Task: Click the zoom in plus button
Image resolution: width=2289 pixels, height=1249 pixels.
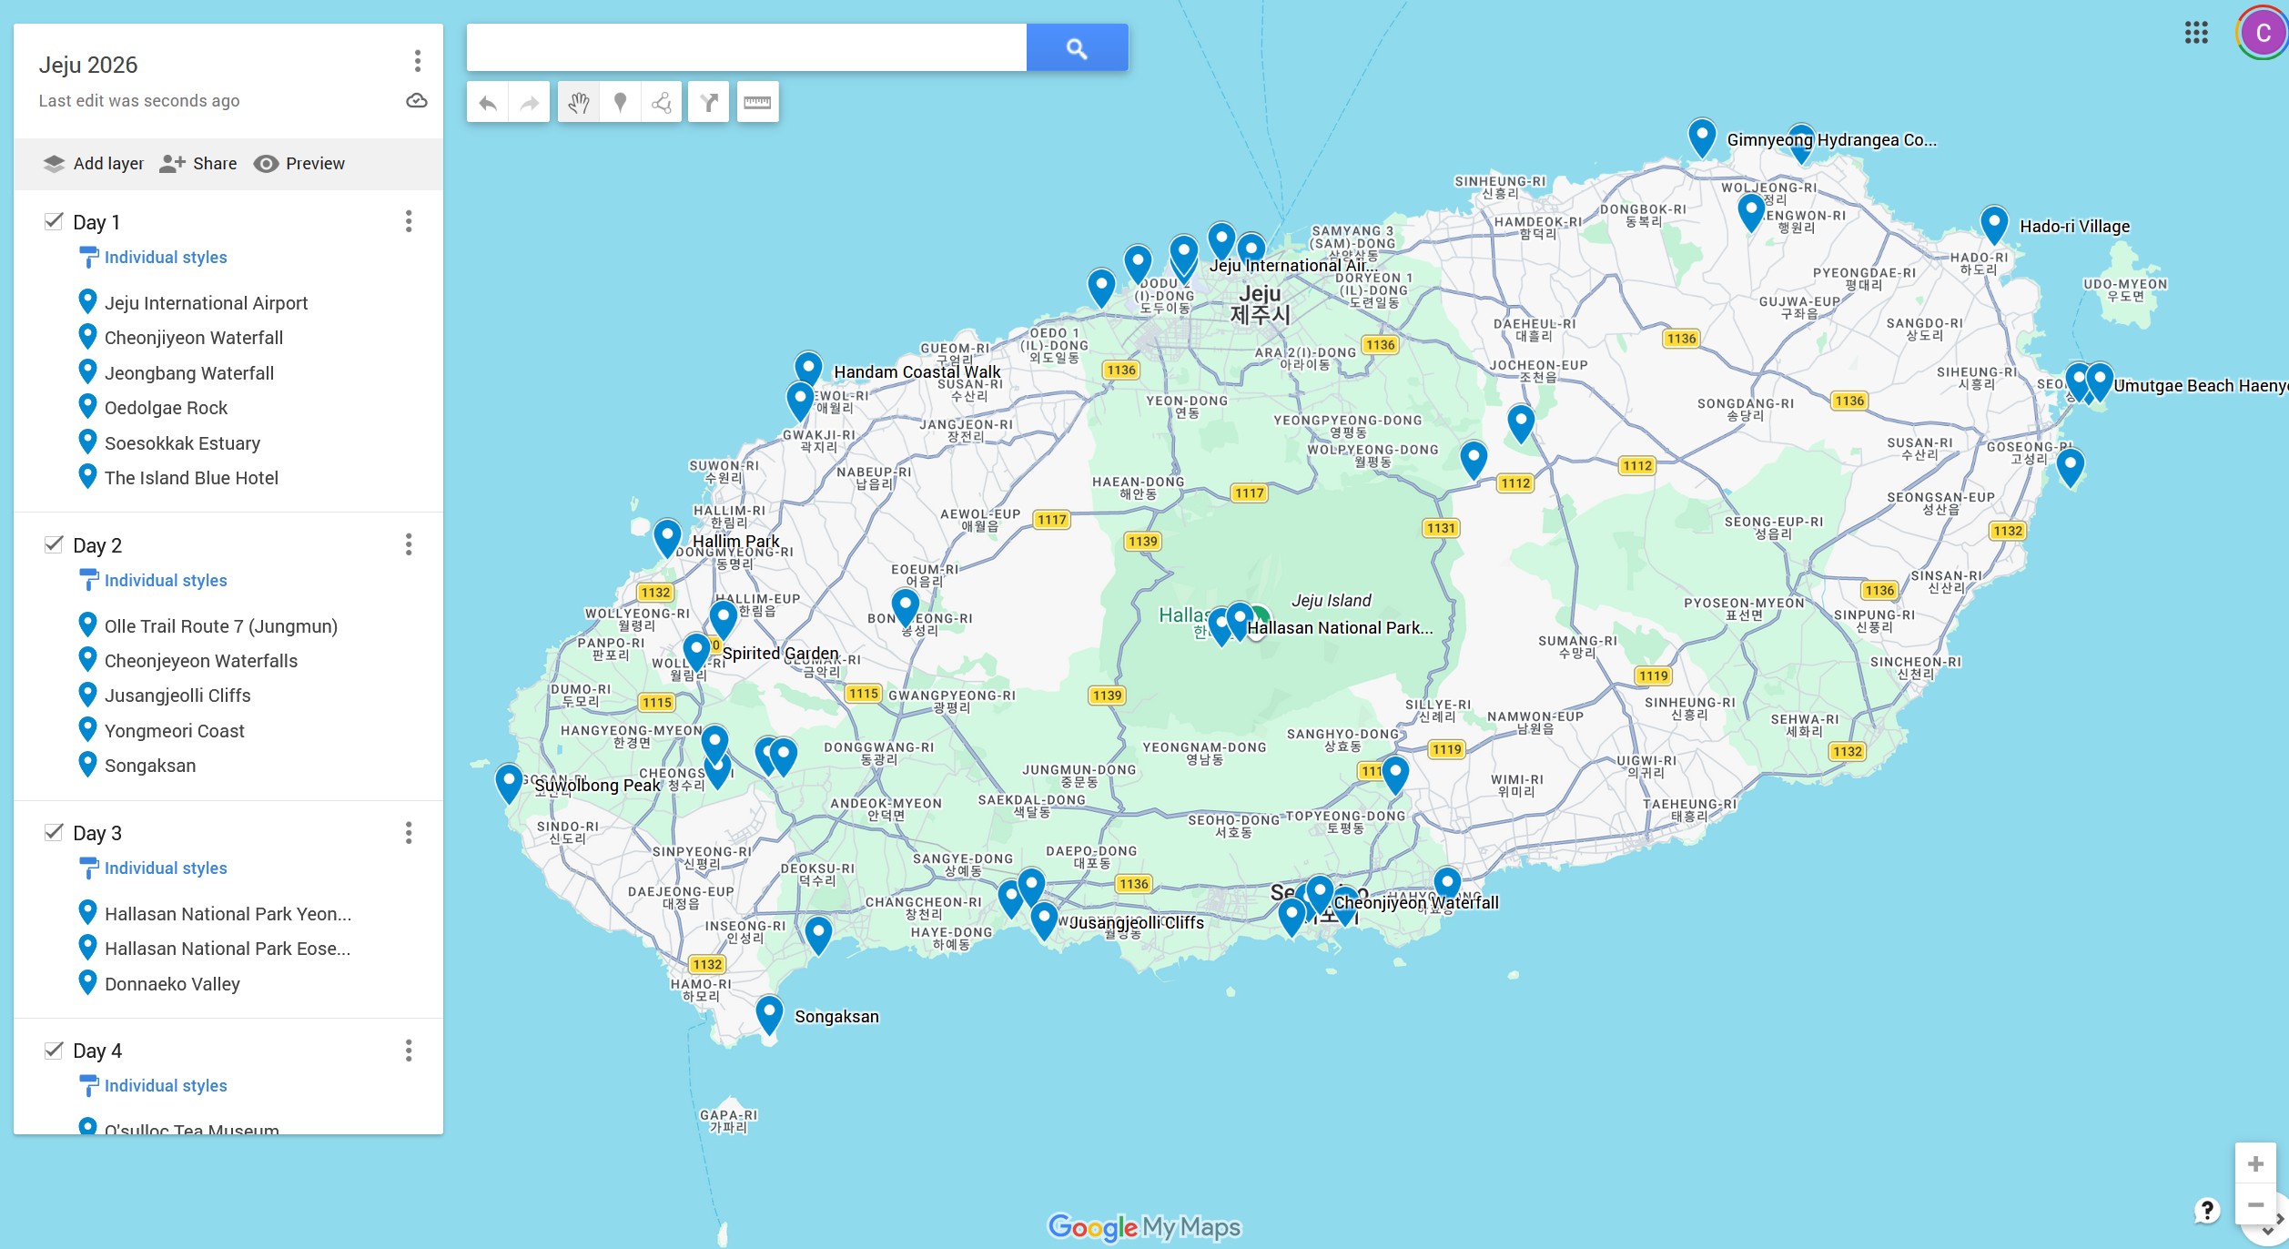Action: (x=2254, y=1163)
